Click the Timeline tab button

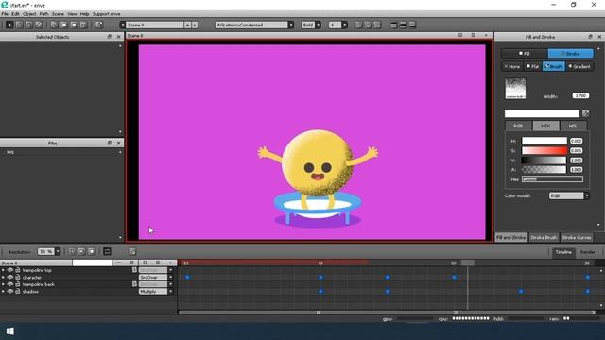[x=563, y=252]
